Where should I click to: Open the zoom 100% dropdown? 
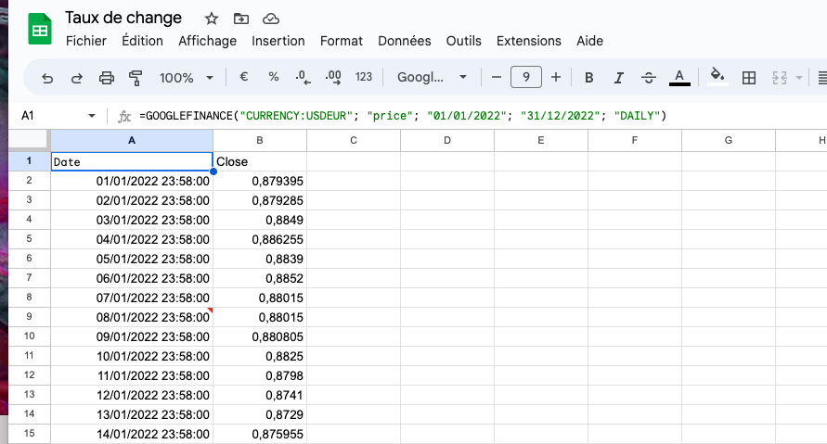187,78
